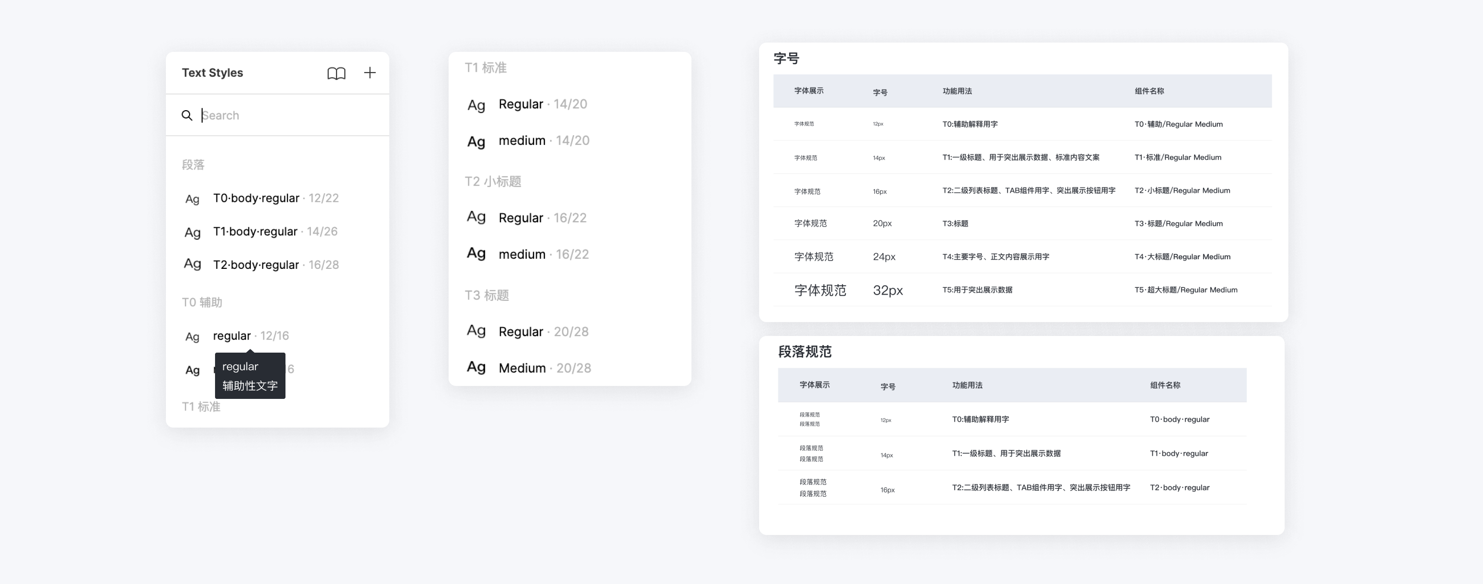1483x584 pixels.
Task: Click Ag preview beside T1 Regular 14/20
Action: pos(476,105)
